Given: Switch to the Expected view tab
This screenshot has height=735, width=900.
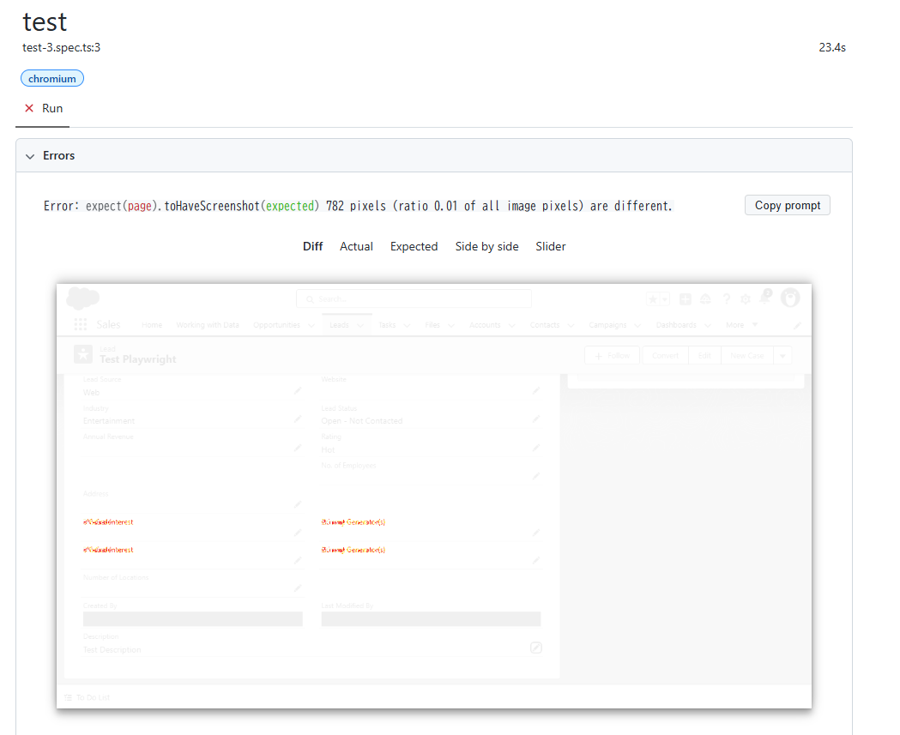Looking at the screenshot, I should [x=414, y=246].
